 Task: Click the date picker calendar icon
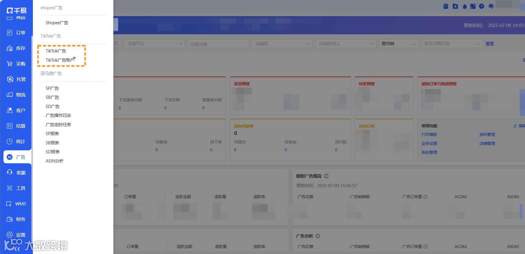click(116, 43)
